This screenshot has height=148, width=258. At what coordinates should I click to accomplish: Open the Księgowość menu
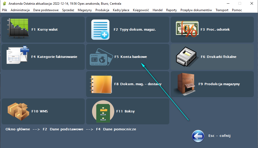click(x=141, y=10)
